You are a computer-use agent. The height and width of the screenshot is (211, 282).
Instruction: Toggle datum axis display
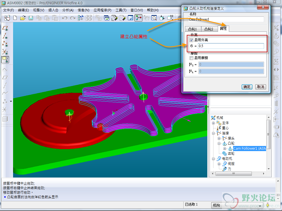tap(5, 36)
